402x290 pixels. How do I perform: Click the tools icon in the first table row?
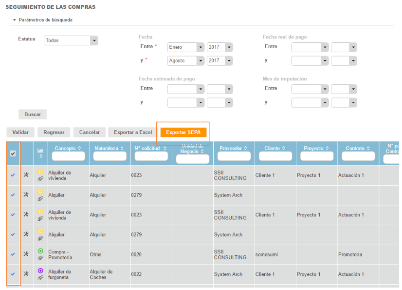pos(26,175)
